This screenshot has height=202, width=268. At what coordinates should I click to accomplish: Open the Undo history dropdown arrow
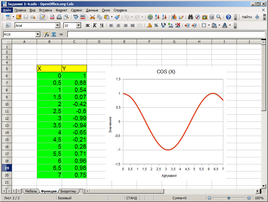coord(132,17)
